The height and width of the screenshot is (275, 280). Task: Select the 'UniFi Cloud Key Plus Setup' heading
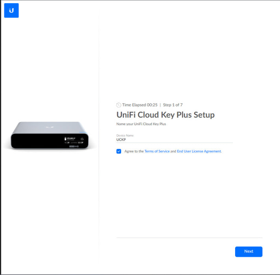pos(165,115)
